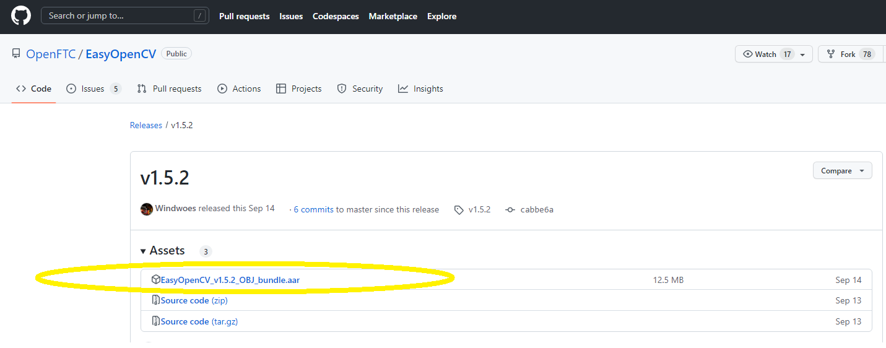Click the GitHub Octocat logo
This screenshot has width=886, height=348.
[21, 16]
